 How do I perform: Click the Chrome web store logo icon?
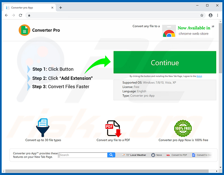pyautogui.click(x=169, y=31)
